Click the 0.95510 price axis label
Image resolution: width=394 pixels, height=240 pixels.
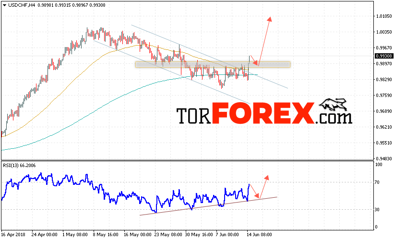384,143
